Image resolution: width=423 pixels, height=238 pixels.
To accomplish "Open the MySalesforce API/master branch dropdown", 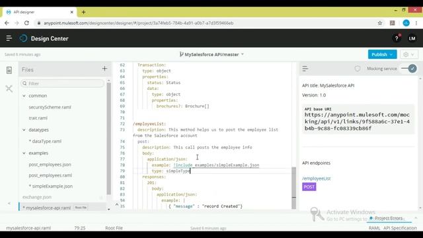I will pyautogui.click(x=211, y=54).
